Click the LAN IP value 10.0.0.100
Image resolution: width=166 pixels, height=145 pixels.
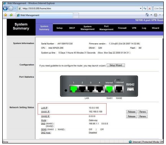pos(94,108)
